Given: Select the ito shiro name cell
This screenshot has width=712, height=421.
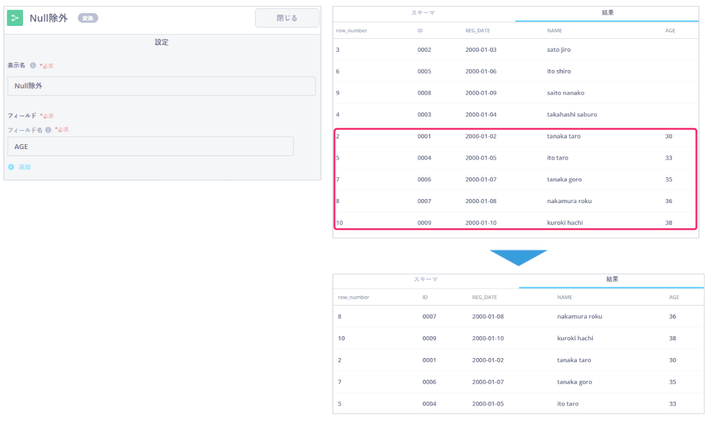Looking at the screenshot, I should coord(559,71).
